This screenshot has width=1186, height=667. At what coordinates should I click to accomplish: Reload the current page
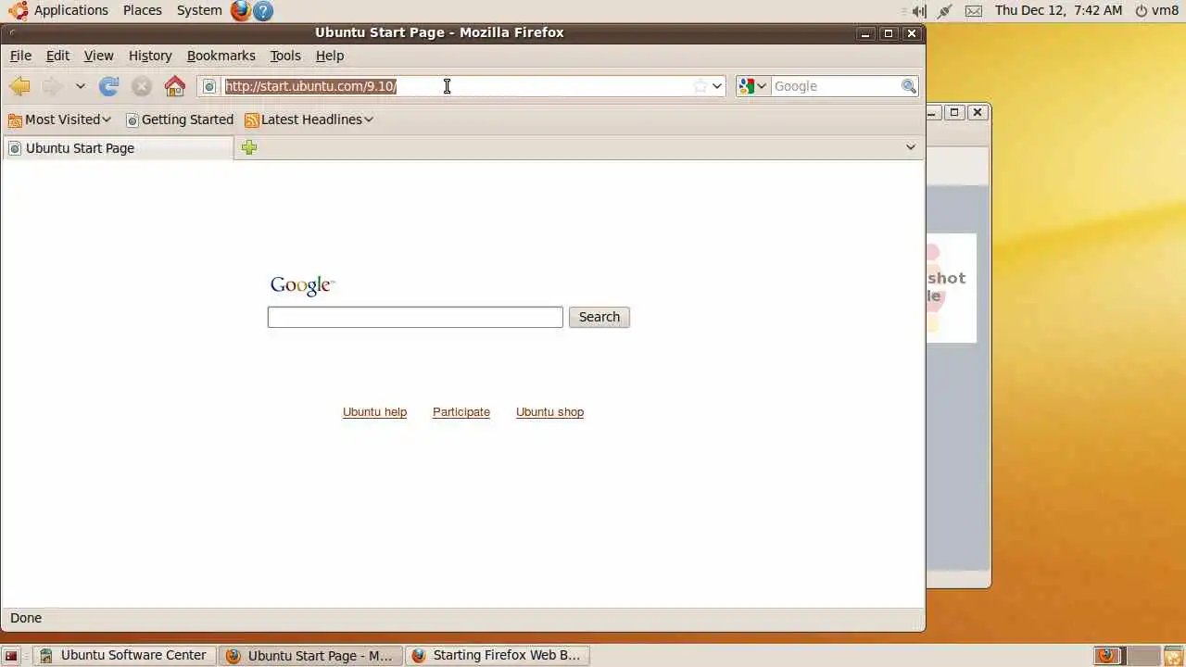(x=109, y=86)
